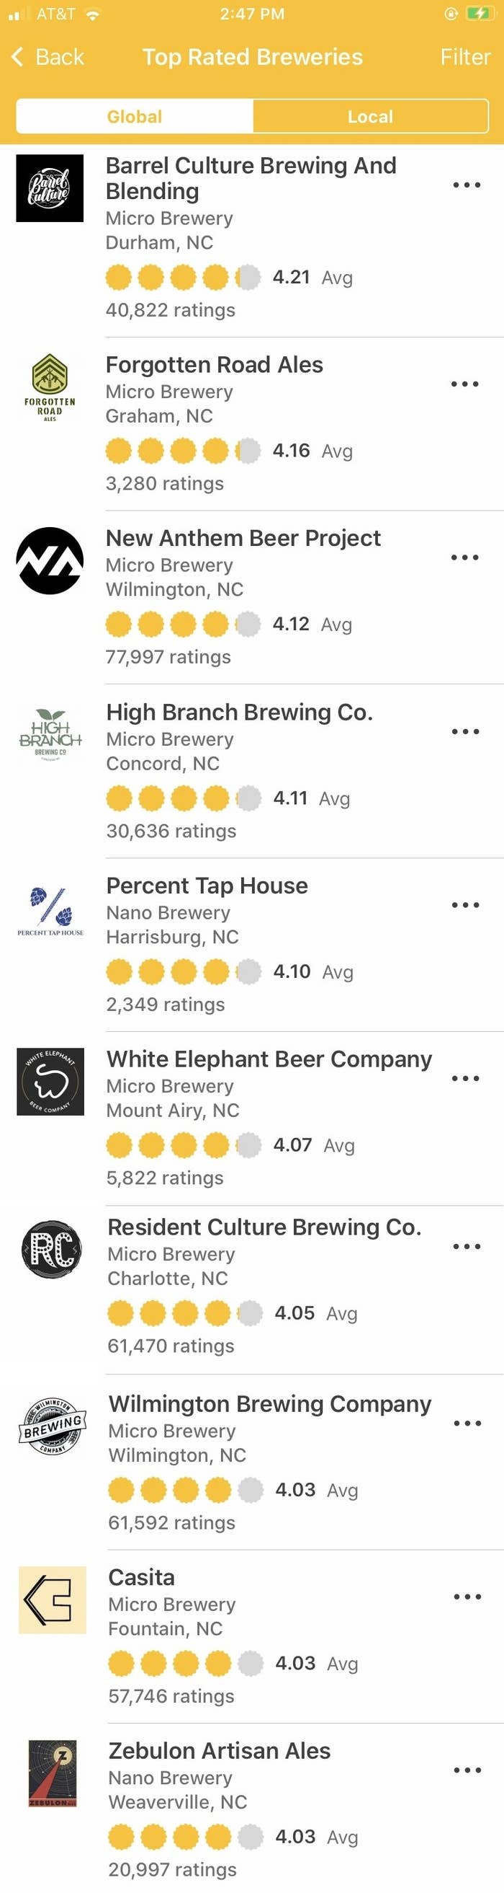Screen dimensions: 504x1893
Task: Open the Forgotten Road Ales logo
Action: coord(49,387)
